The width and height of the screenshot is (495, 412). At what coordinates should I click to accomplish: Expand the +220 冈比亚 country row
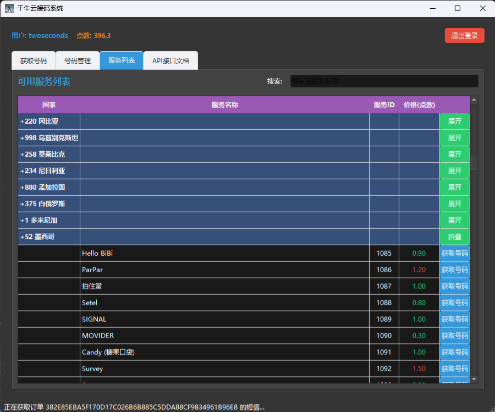(454, 122)
